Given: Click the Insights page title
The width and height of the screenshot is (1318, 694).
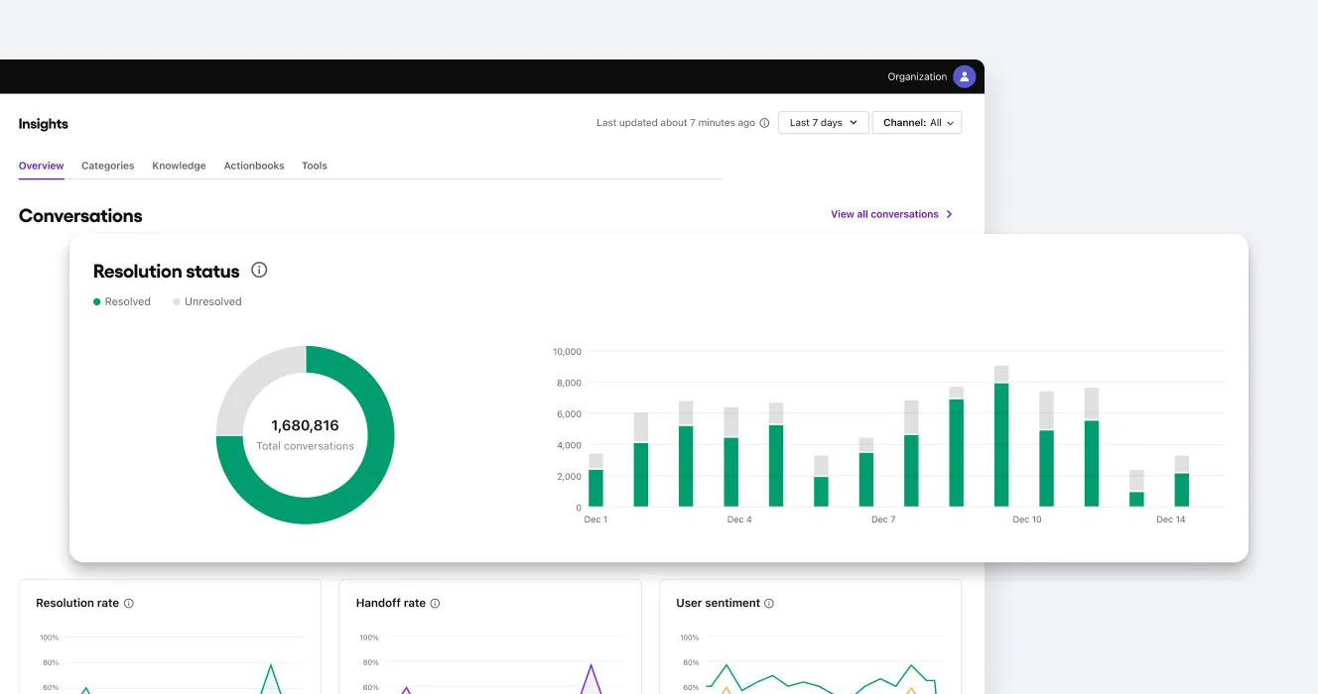Looking at the screenshot, I should pyautogui.click(x=44, y=124).
